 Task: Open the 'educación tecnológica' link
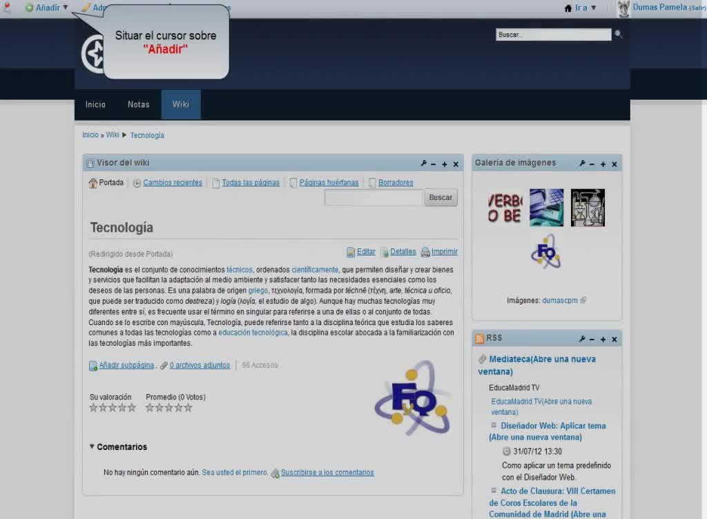(253, 333)
